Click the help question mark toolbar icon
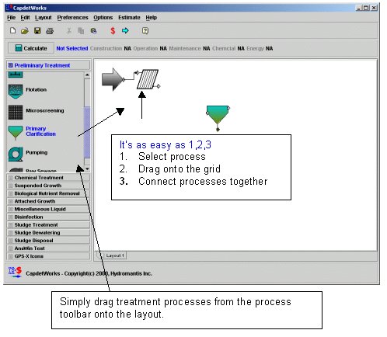Image resolution: width=387 pixels, height=337 pixels. click(145, 31)
